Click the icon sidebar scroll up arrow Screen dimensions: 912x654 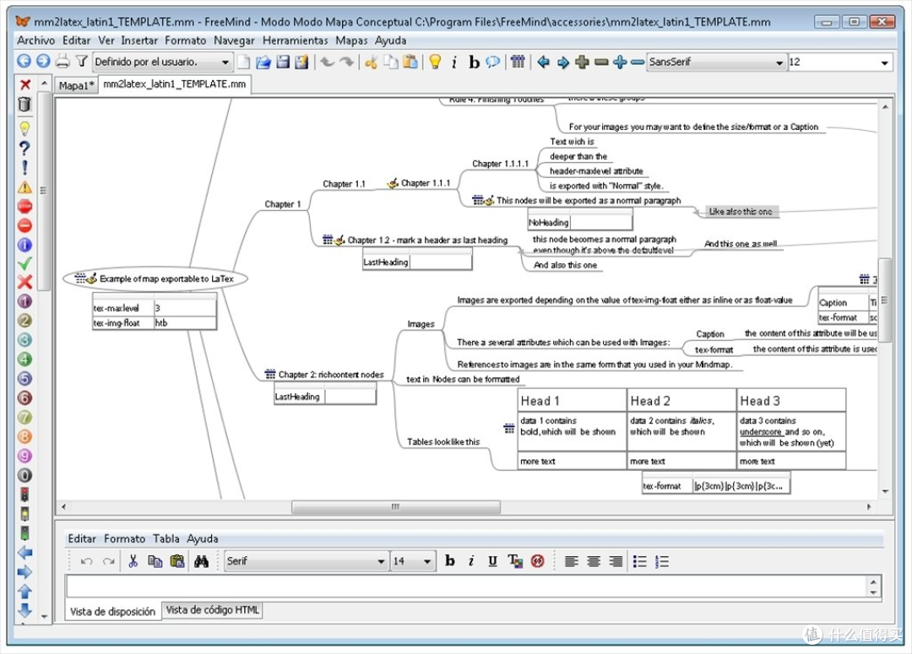click(x=44, y=84)
